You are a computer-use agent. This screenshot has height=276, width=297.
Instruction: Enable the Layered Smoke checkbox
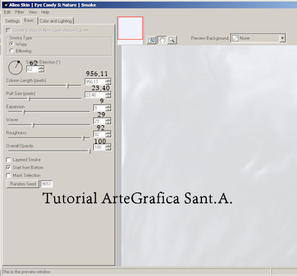pos(8,160)
